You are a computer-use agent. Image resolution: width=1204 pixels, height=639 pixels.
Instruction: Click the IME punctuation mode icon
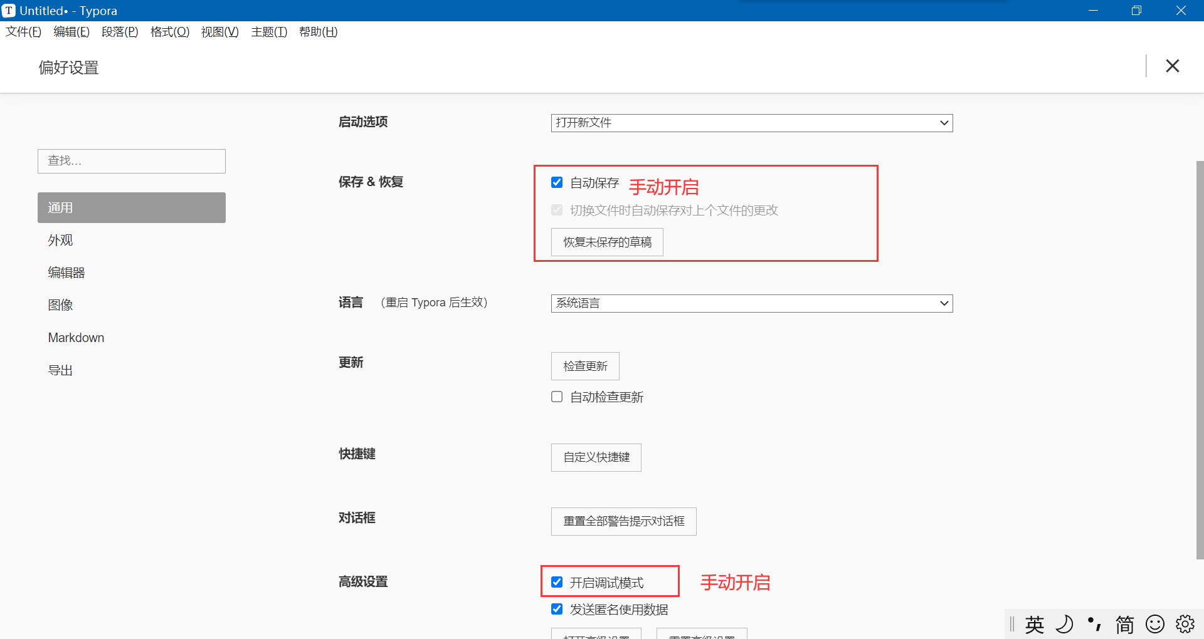click(x=1095, y=624)
